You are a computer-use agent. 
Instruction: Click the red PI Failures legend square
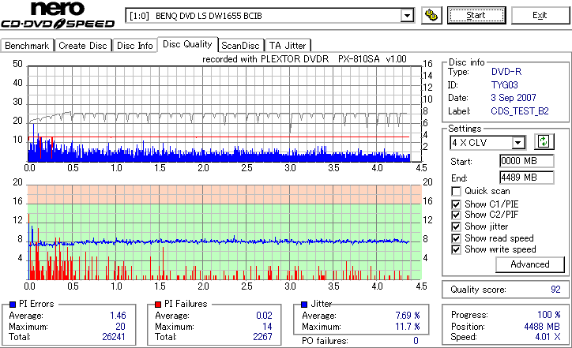point(158,305)
